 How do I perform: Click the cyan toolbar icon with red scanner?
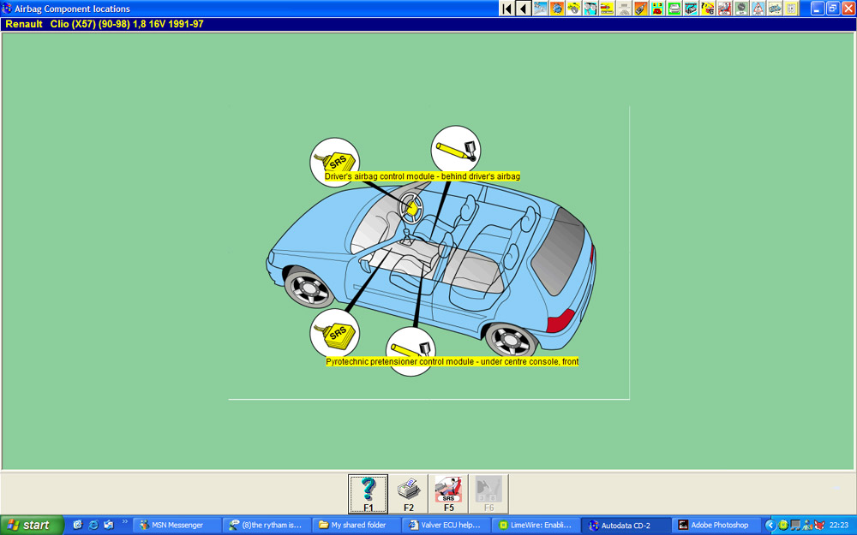[691, 9]
